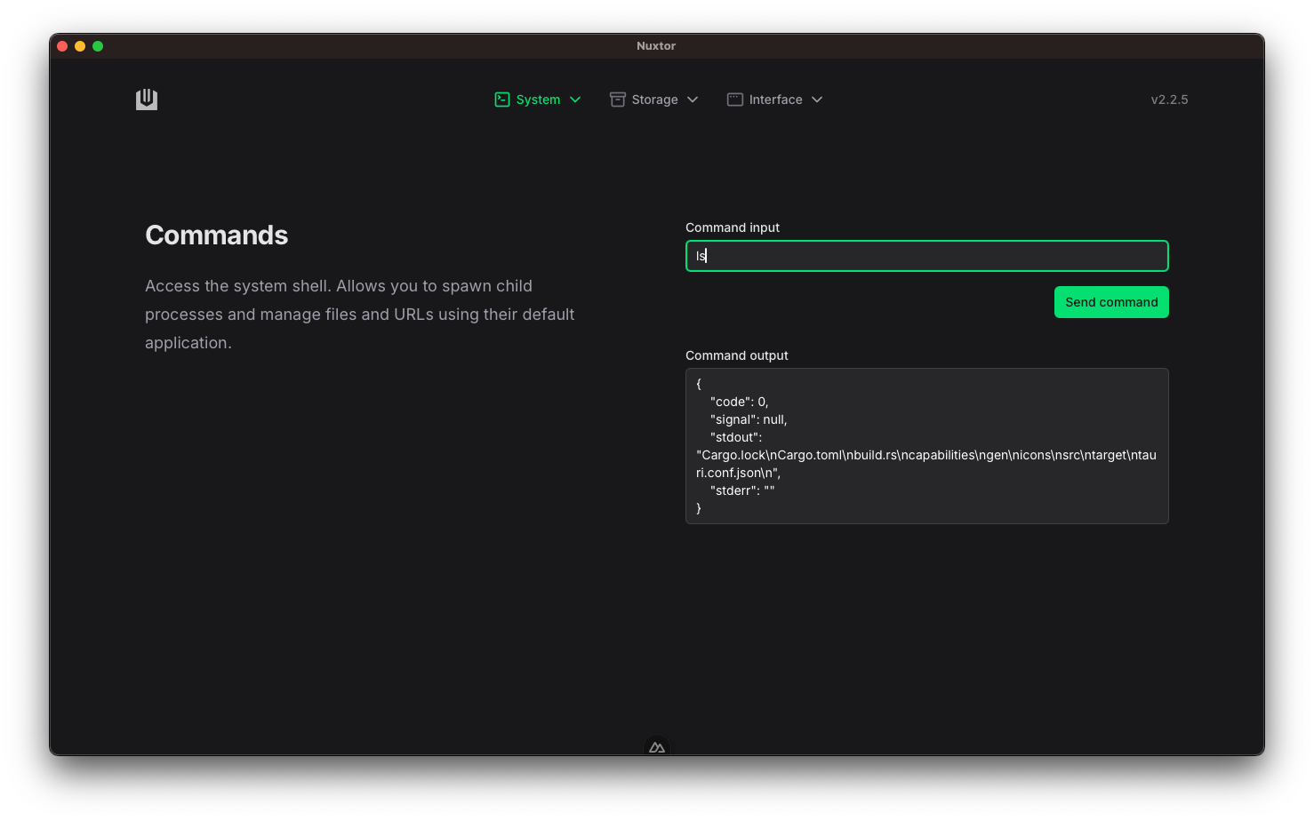Open the Interface menu label
Screen dimensions: 1314x821
775,100
